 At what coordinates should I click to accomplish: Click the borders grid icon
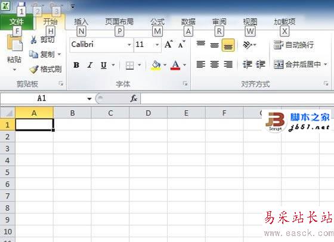[129, 65]
